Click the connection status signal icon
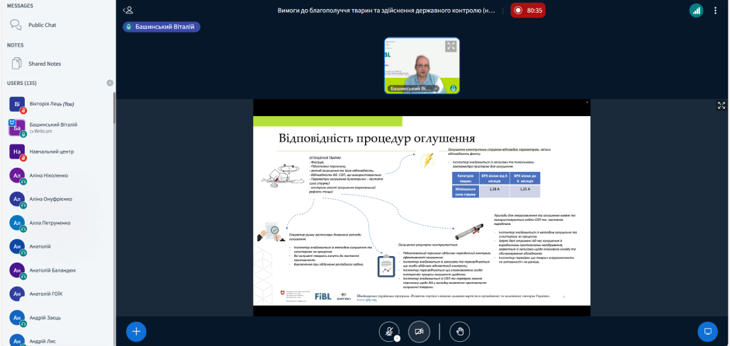Screen dimensions: 730x346 pyautogui.click(x=696, y=11)
